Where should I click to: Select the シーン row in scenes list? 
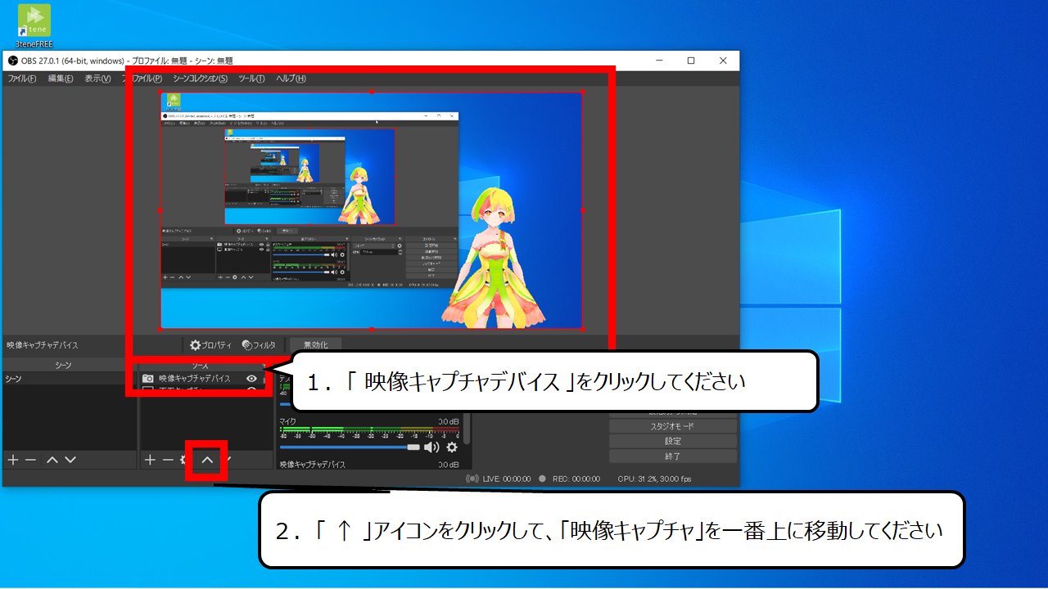click(x=69, y=379)
